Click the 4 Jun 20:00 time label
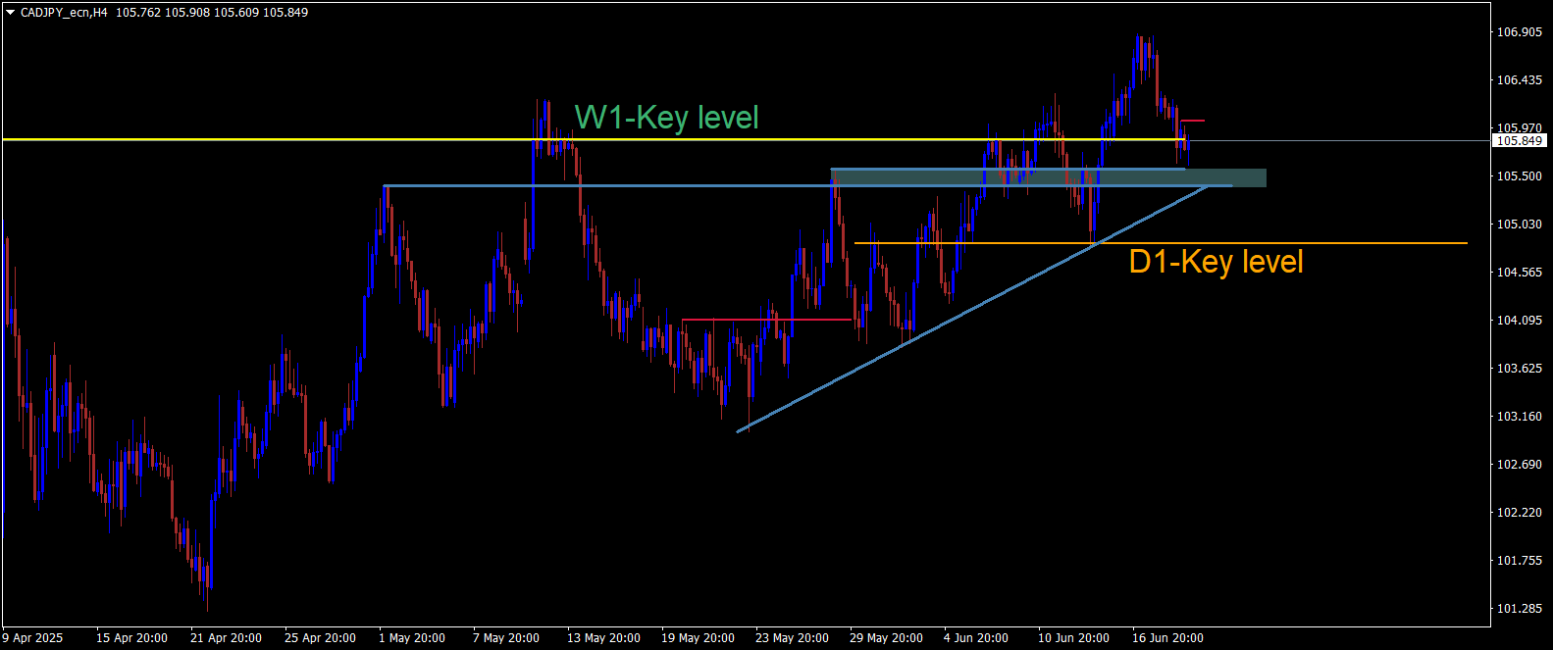Screen dimensions: 1553x650 976,638
